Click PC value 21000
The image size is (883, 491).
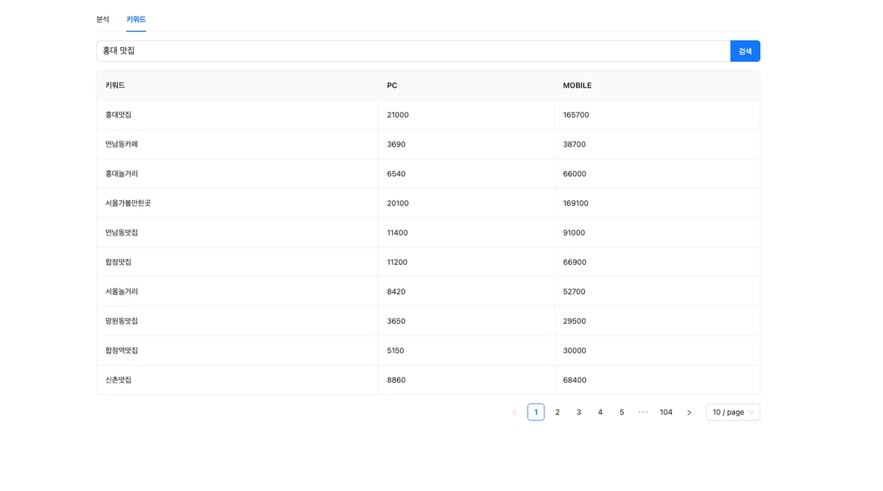pyautogui.click(x=397, y=115)
